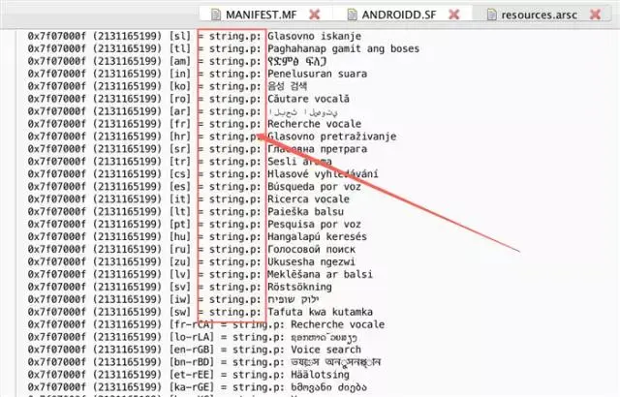The height and width of the screenshot is (397, 620).
Task: Select the Russian 'Голосовой поиск' text
Action: [312, 250]
